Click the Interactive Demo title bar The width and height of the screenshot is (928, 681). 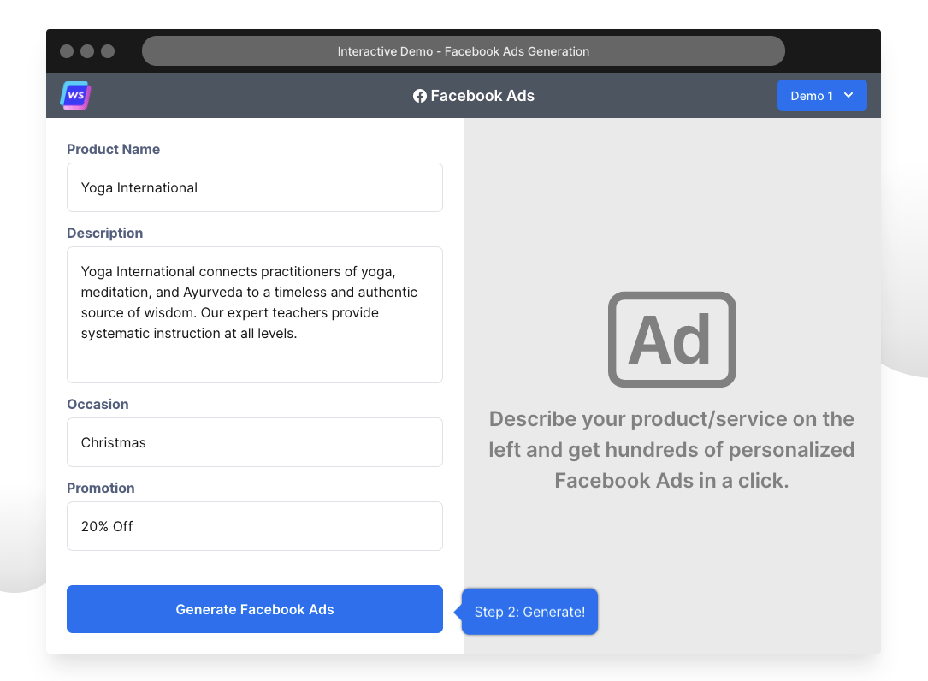click(464, 51)
